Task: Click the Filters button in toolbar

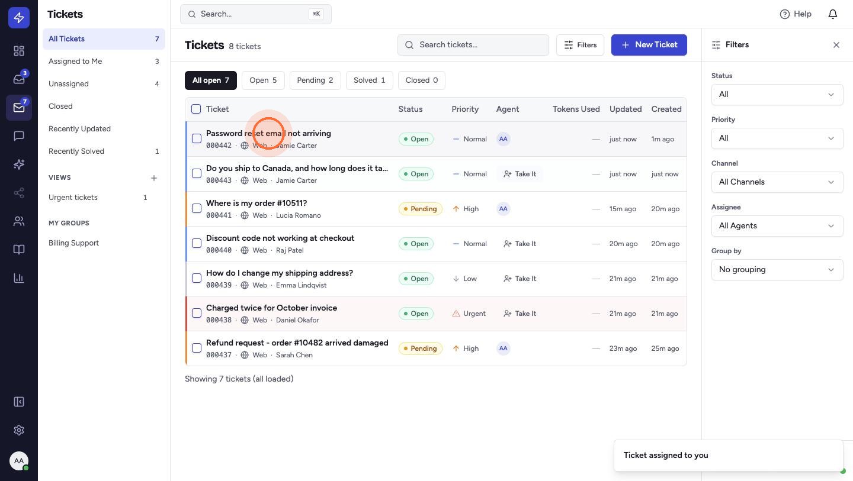Action: point(580,45)
